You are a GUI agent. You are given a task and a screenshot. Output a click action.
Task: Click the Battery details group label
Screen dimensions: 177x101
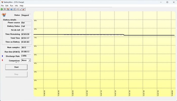pos(10,20)
